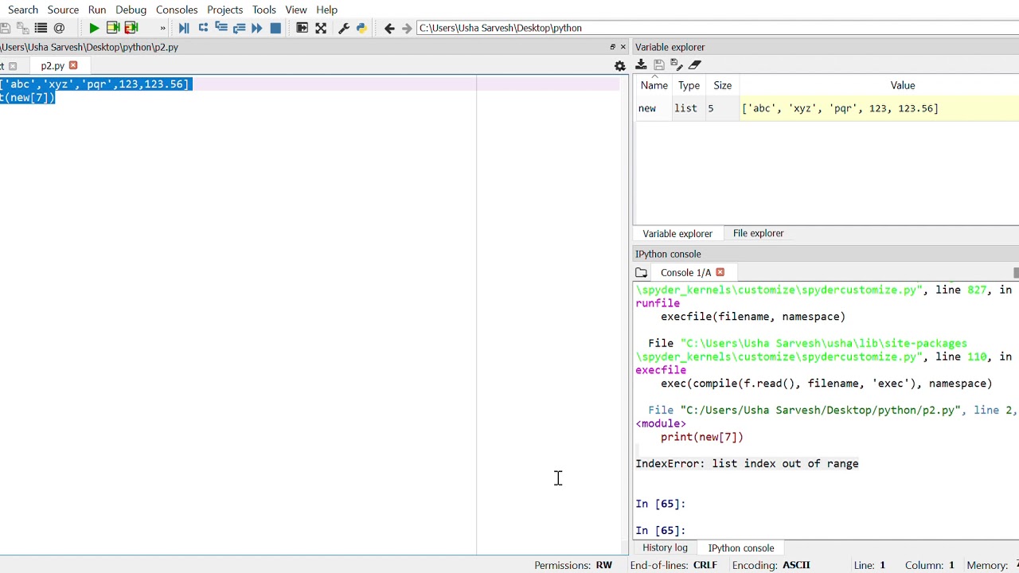Click the IndexError message in console
1019x573 pixels.
coord(747,463)
